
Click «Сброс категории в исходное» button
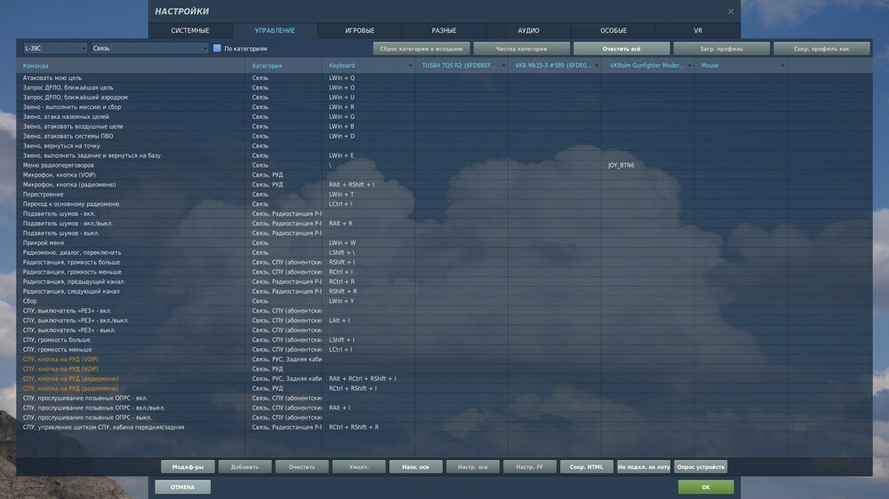[x=421, y=49]
